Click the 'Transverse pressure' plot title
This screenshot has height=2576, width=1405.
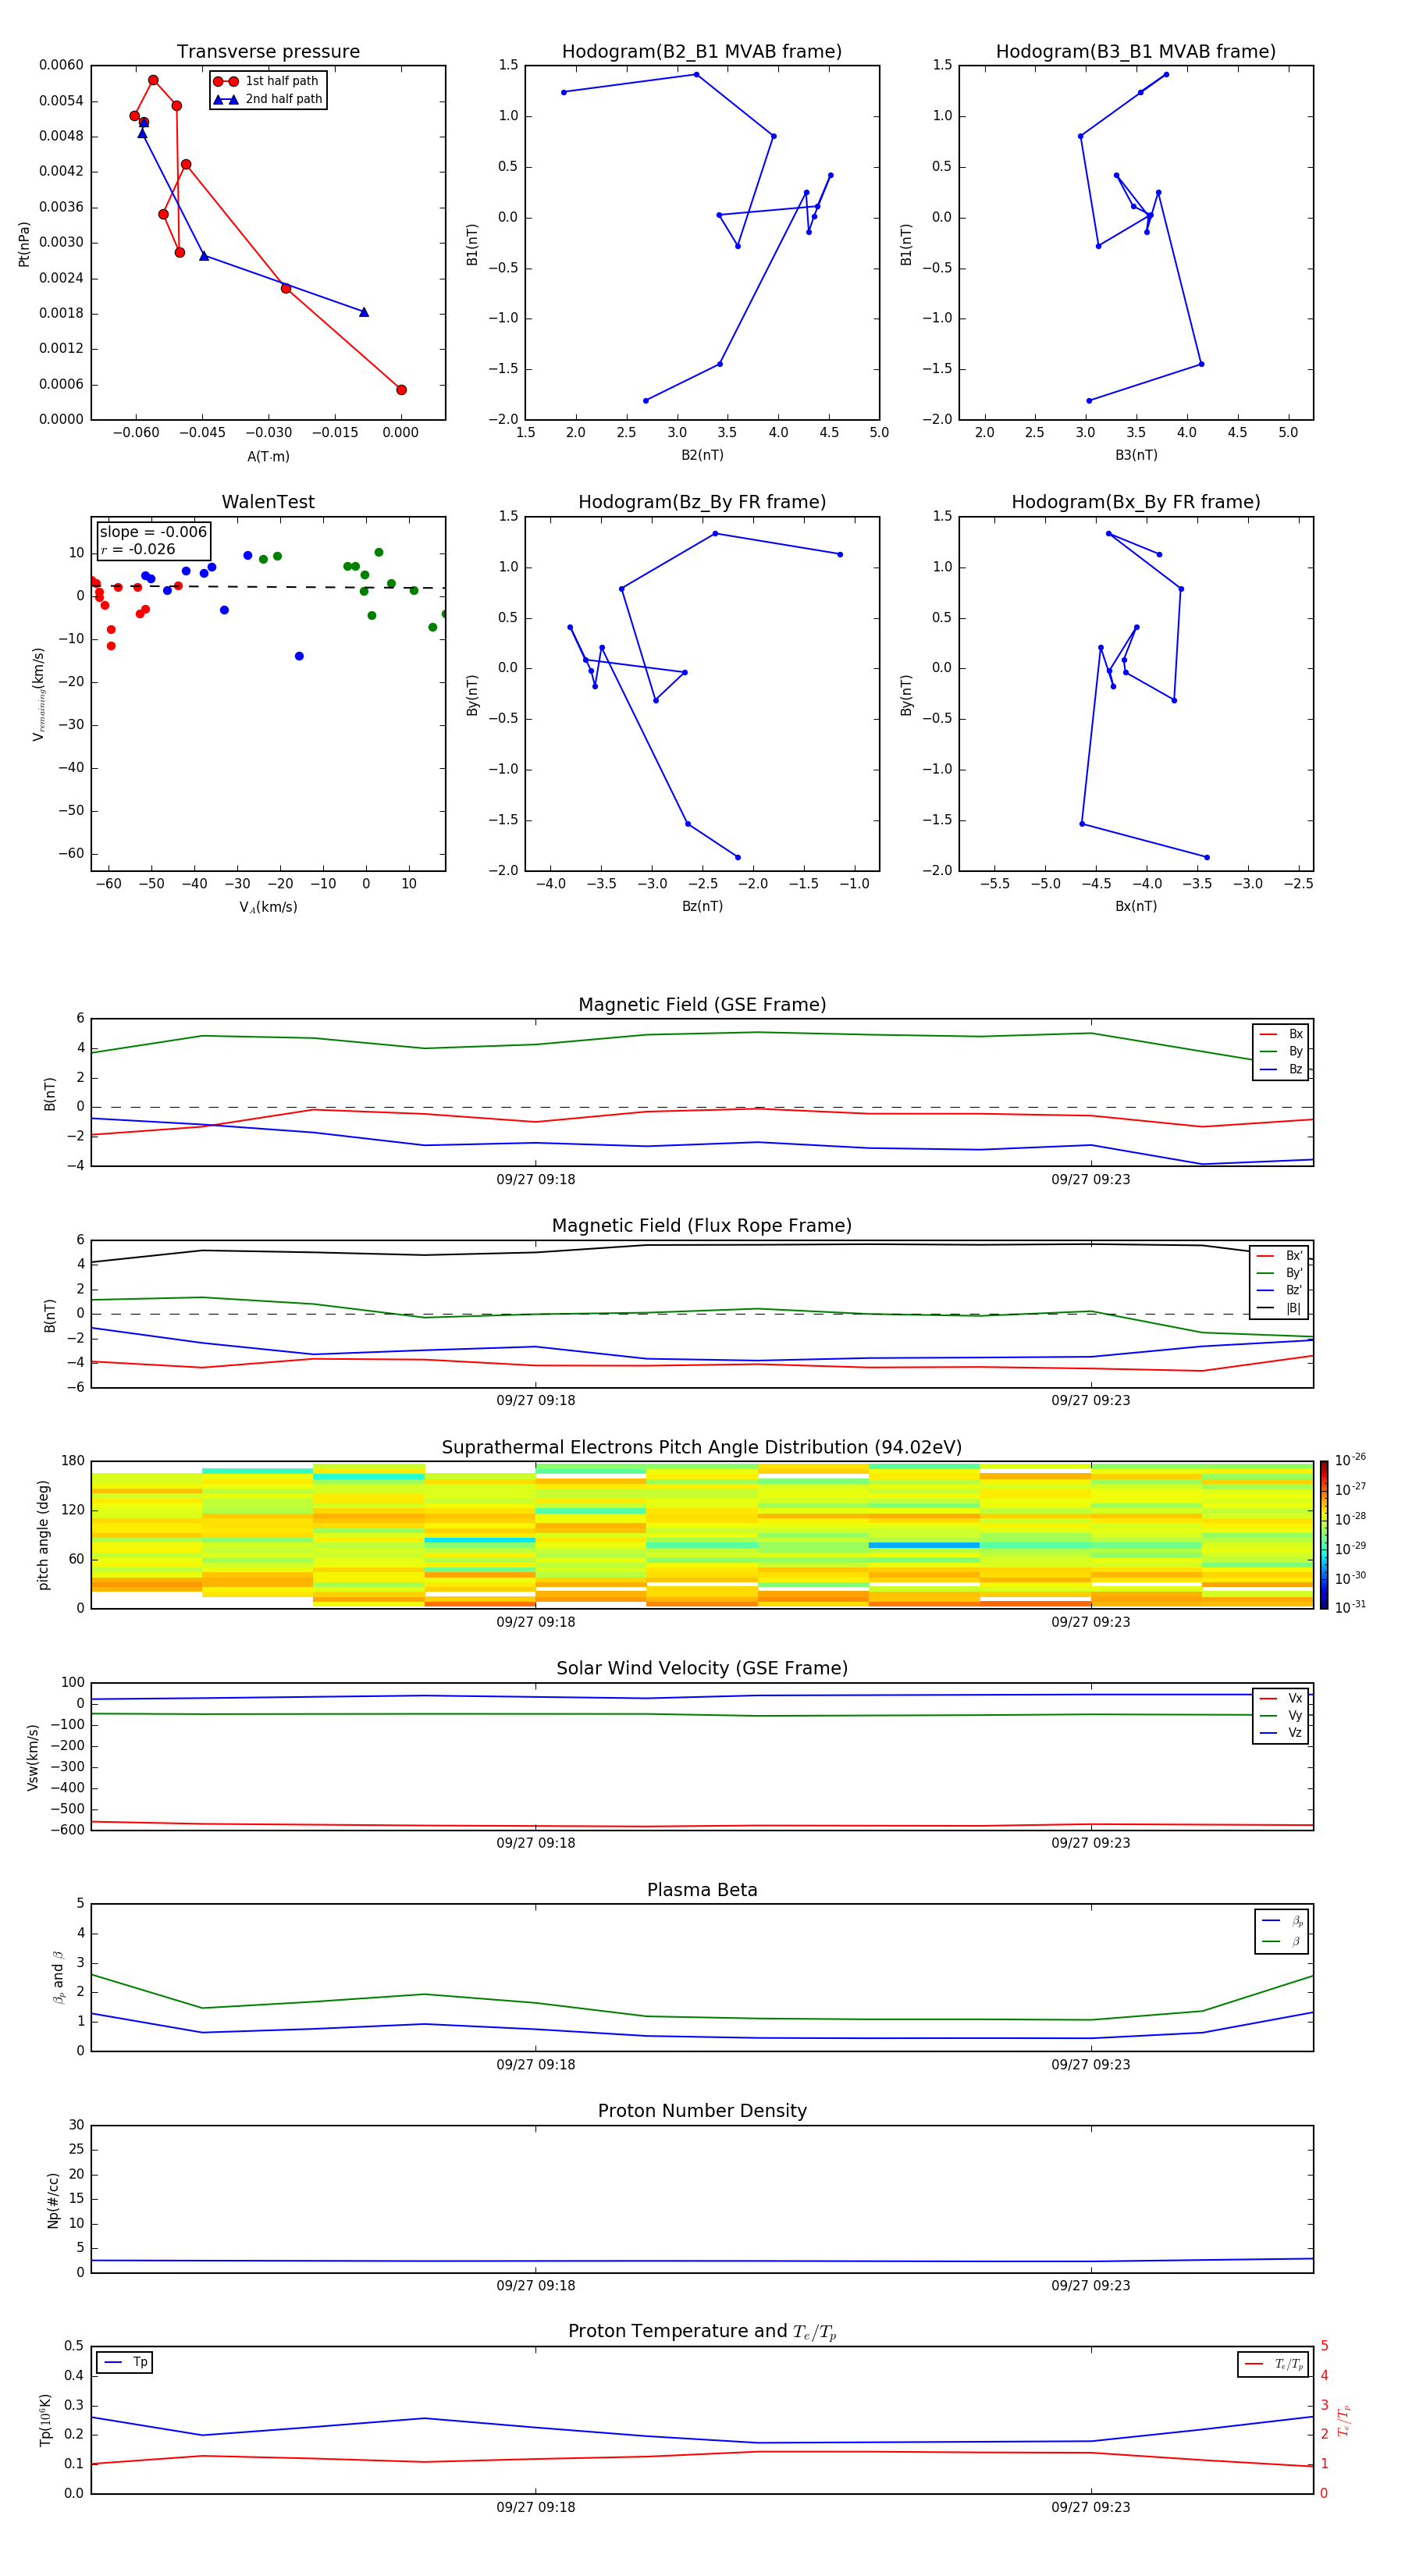pos(268,52)
